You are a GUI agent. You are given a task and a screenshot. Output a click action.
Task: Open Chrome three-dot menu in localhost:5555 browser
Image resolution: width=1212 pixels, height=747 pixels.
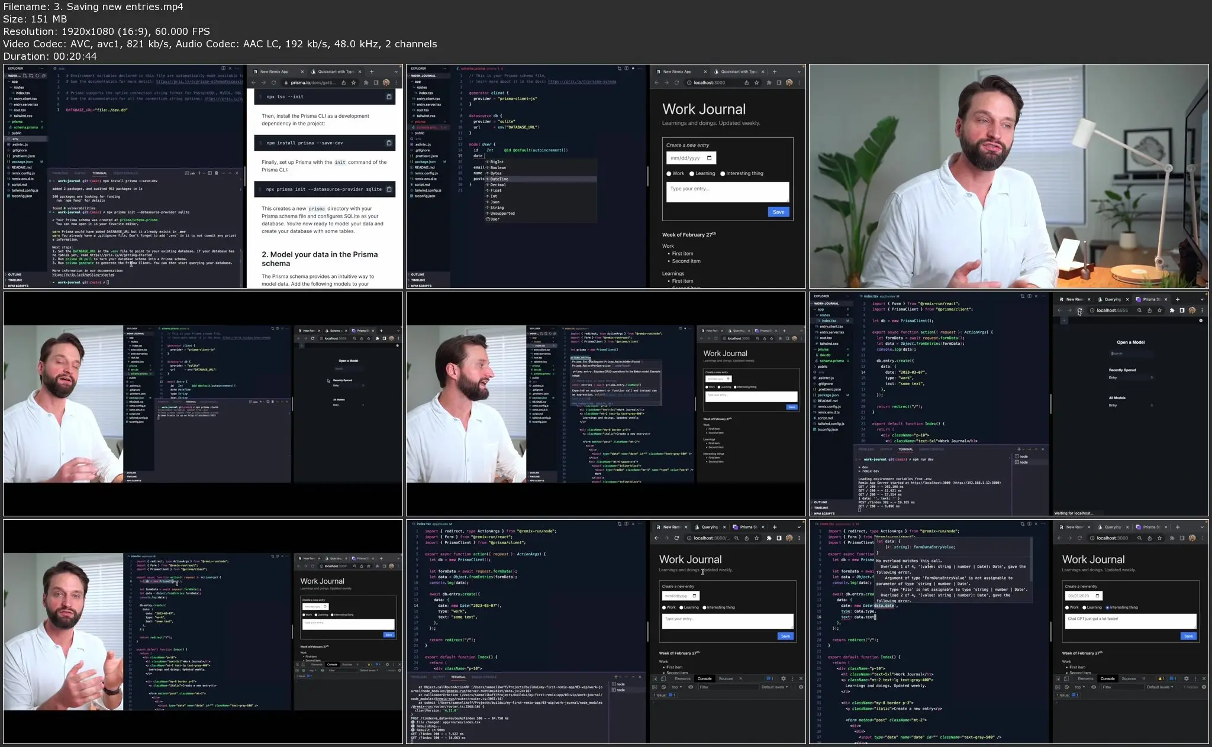tap(1202, 310)
